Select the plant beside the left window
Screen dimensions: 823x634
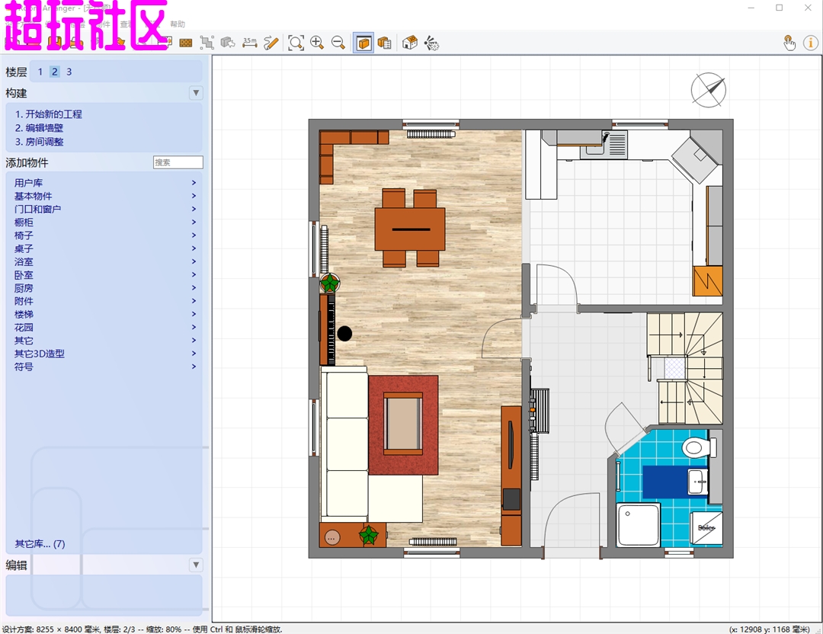point(330,283)
